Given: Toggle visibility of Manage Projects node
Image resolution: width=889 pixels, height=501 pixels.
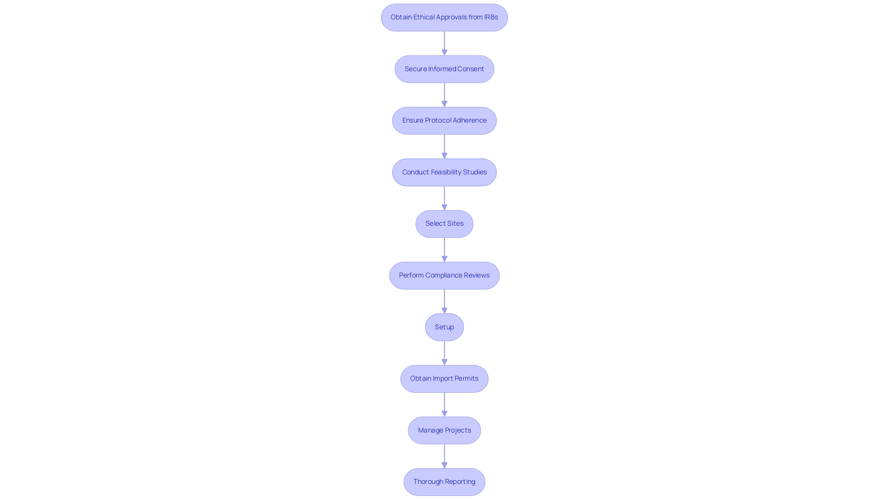Looking at the screenshot, I should point(444,430).
